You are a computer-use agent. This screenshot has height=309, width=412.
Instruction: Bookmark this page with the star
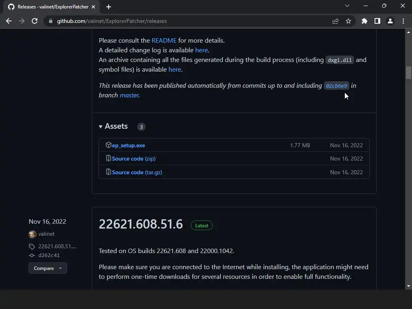pos(348,21)
